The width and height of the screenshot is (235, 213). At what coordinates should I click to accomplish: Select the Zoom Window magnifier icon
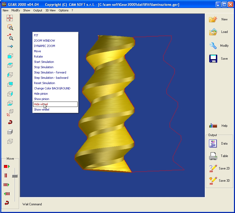pos(10,27)
